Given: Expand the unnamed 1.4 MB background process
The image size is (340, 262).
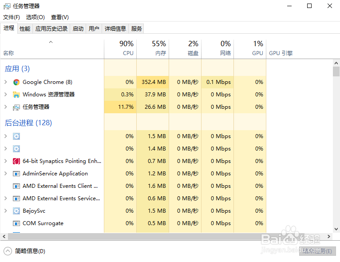Looking at the screenshot, I should 6,149.
